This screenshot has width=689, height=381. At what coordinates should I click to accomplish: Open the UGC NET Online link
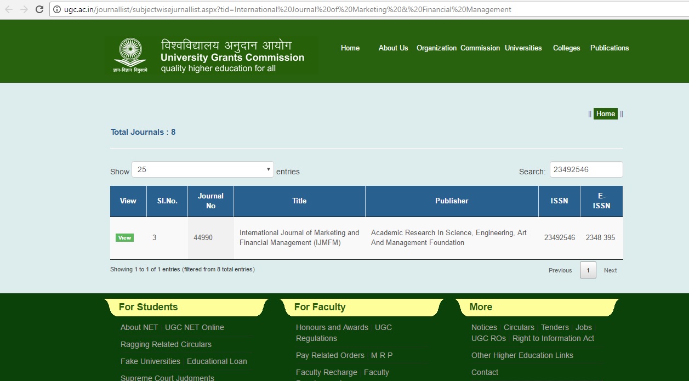pos(195,327)
